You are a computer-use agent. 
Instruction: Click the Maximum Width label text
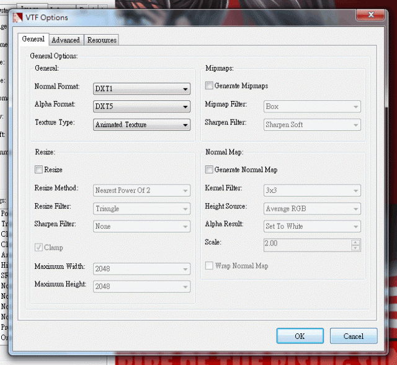tap(60, 266)
